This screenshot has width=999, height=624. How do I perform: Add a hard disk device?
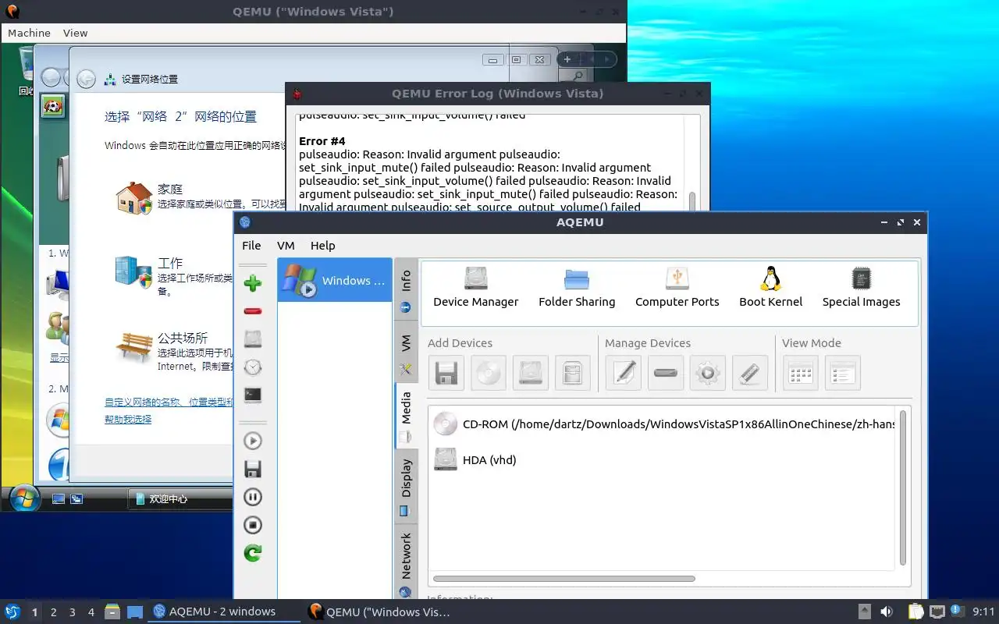coord(531,373)
